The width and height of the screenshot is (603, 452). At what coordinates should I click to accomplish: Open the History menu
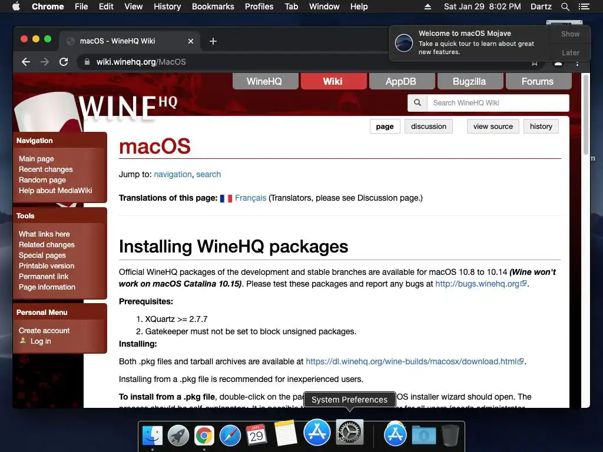click(x=167, y=6)
